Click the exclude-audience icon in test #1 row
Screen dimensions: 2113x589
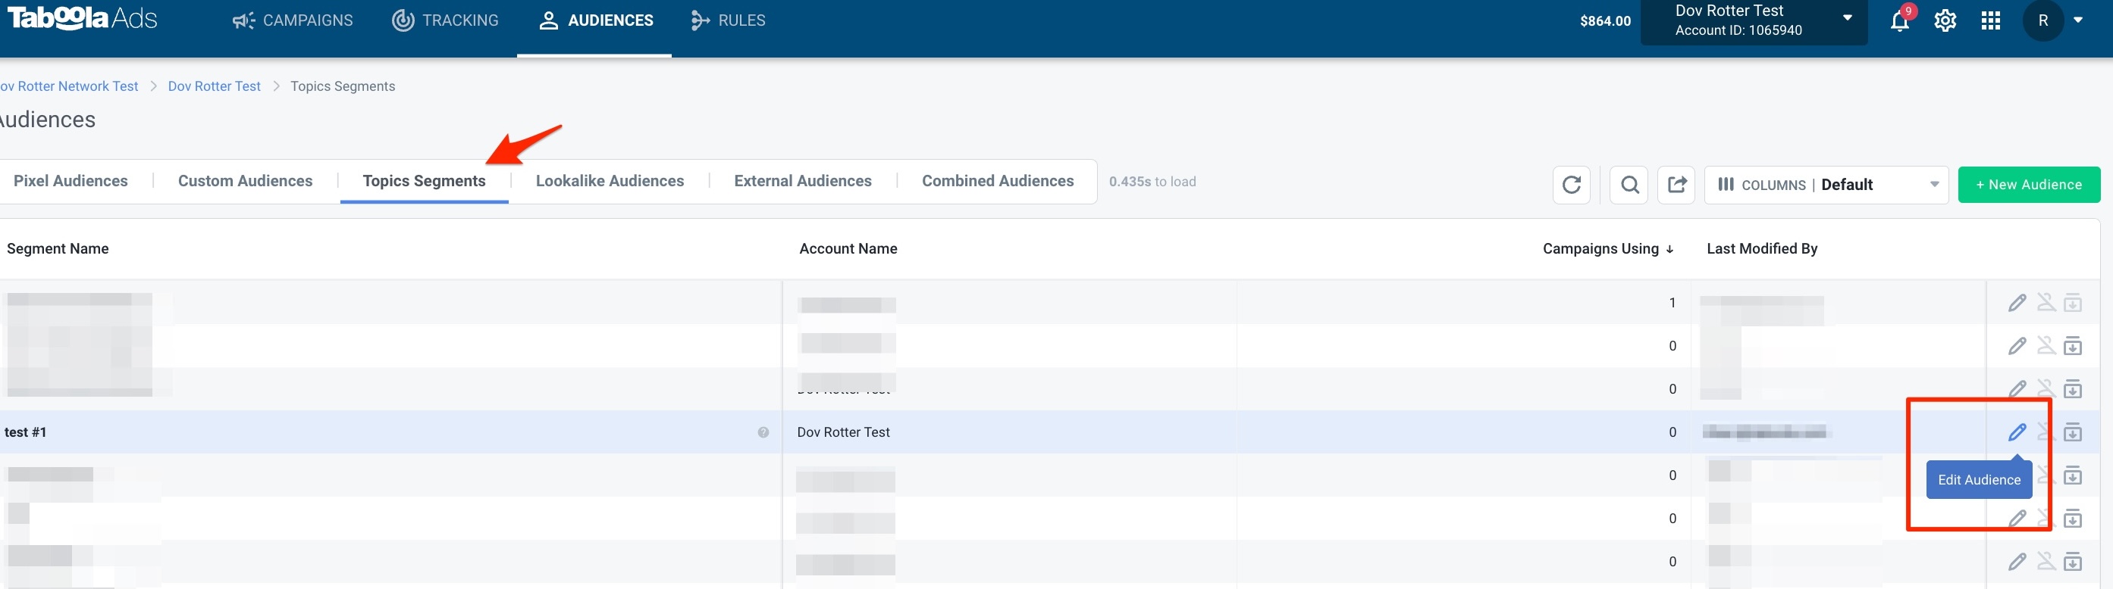pyautogui.click(x=2045, y=432)
